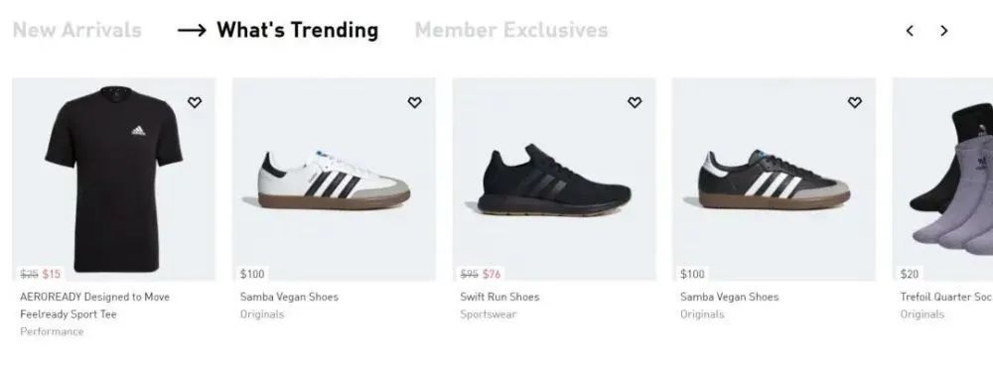993x366 pixels.
Task: View the black Swift Run shoe image
Action: point(554,179)
